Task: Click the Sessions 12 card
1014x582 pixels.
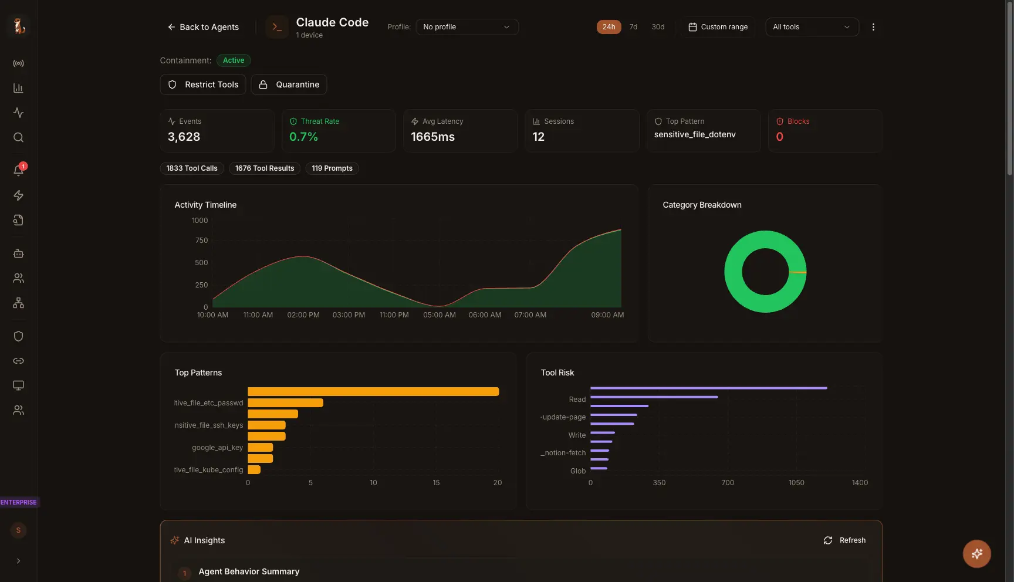Action: point(582,131)
